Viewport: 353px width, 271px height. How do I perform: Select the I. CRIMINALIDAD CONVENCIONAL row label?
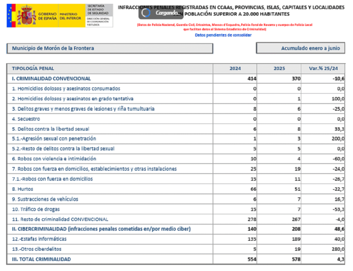pyautogui.click(x=51, y=79)
